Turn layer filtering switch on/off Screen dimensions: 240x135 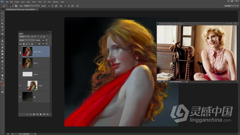pos(47,36)
